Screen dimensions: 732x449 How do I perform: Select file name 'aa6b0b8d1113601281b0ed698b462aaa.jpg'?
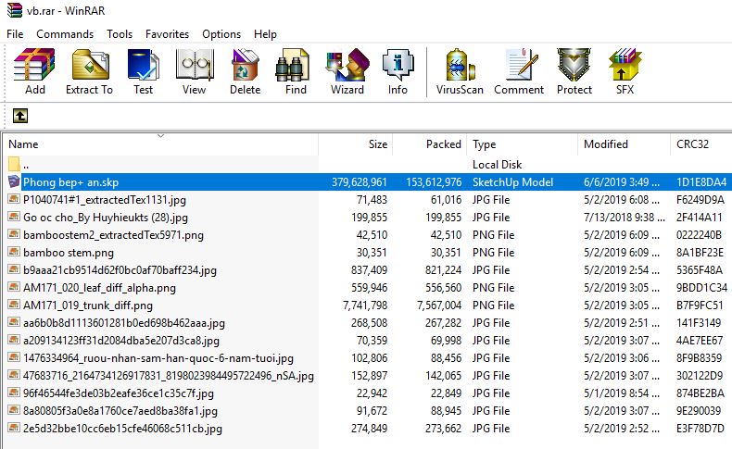point(124,323)
